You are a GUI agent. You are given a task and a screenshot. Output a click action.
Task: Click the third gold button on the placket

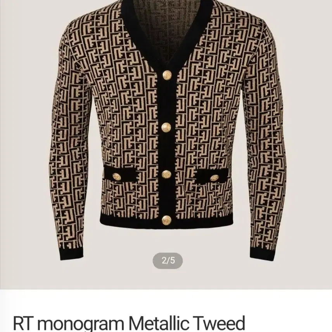click(x=166, y=174)
